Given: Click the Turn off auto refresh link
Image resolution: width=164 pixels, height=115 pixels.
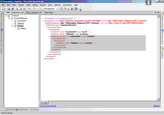Looking at the screenshot, I should [48, 106].
